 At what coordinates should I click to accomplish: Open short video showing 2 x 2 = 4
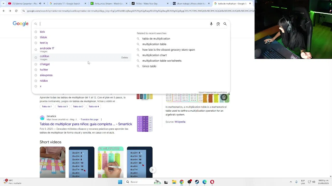point(81,162)
